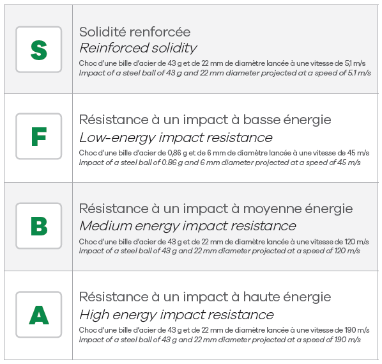Click 'Medium energy impact resistance' title
Viewport: 382px width, 364px height.
pyautogui.click(x=188, y=226)
